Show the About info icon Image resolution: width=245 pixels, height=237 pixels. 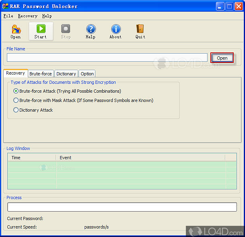click(x=116, y=32)
